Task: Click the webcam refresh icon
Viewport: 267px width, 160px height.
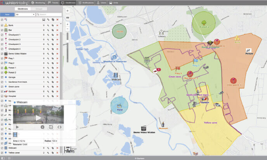Action: pyautogui.click(x=51, y=127)
